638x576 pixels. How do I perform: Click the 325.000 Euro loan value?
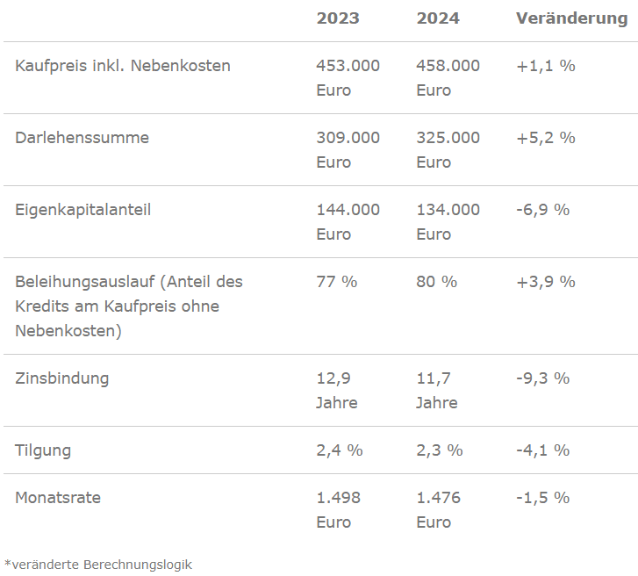coord(448,149)
